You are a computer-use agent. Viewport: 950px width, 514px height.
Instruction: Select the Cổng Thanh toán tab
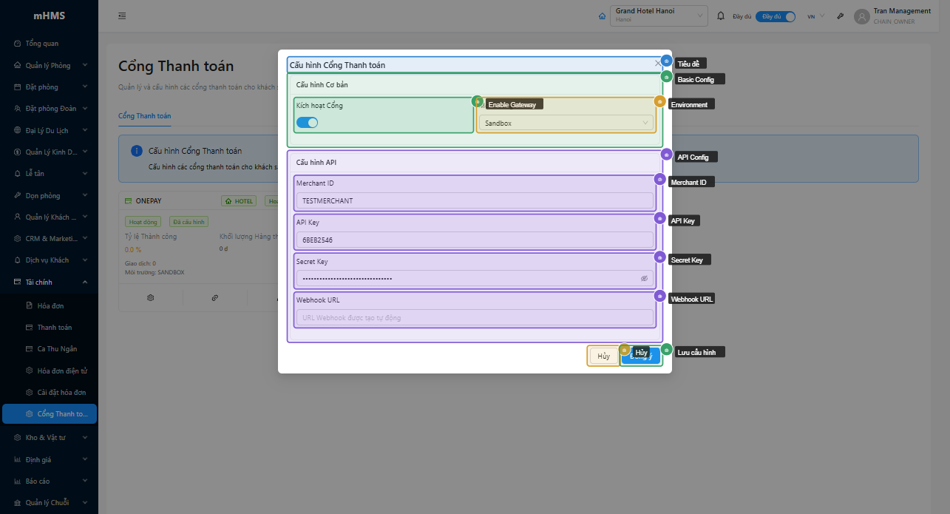[145, 116]
